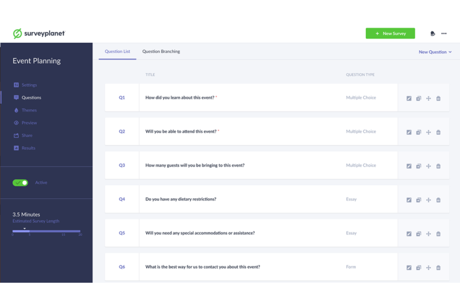
Task: Duplicate Q5 with the copy icon
Action: click(x=419, y=233)
